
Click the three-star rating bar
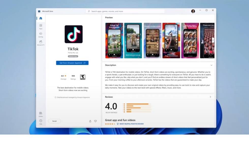139,108
